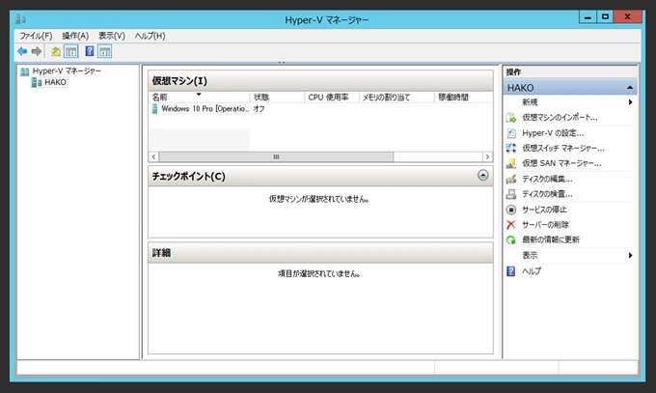Screen dimensions: 656x393
Task: Click the Back arrow toolbar icon
Action: 22,51
